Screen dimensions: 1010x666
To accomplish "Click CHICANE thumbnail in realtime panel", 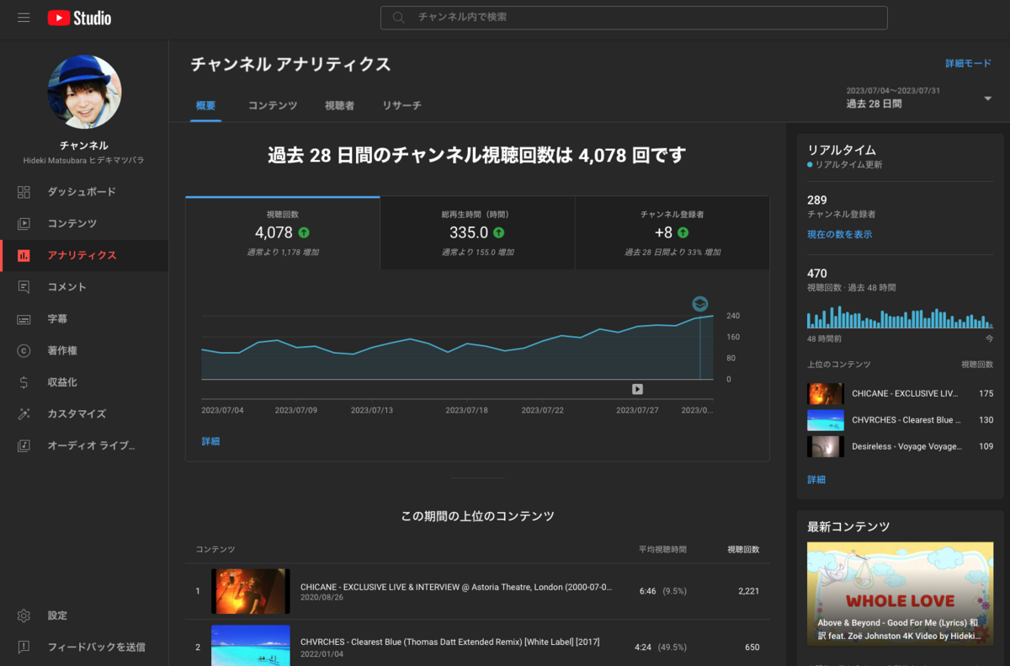I will pos(826,393).
